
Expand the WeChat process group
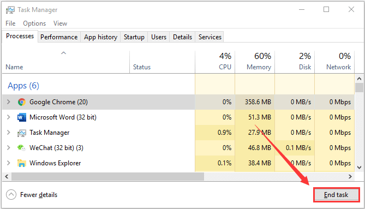[x=9, y=147]
